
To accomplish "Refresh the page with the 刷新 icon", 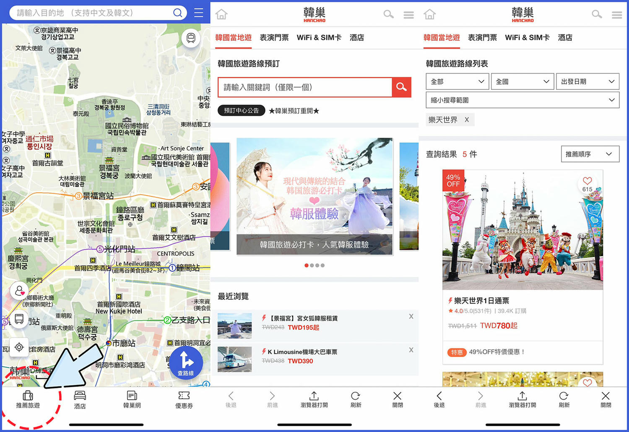I will pos(356,398).
